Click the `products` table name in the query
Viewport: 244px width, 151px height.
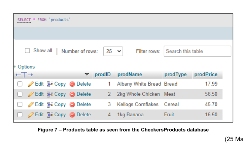tap(60, 20)
